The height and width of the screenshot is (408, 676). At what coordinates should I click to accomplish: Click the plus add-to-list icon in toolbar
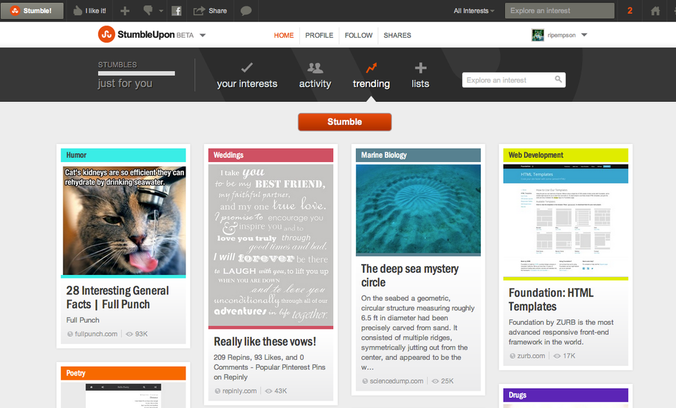[x=125, y=11]
